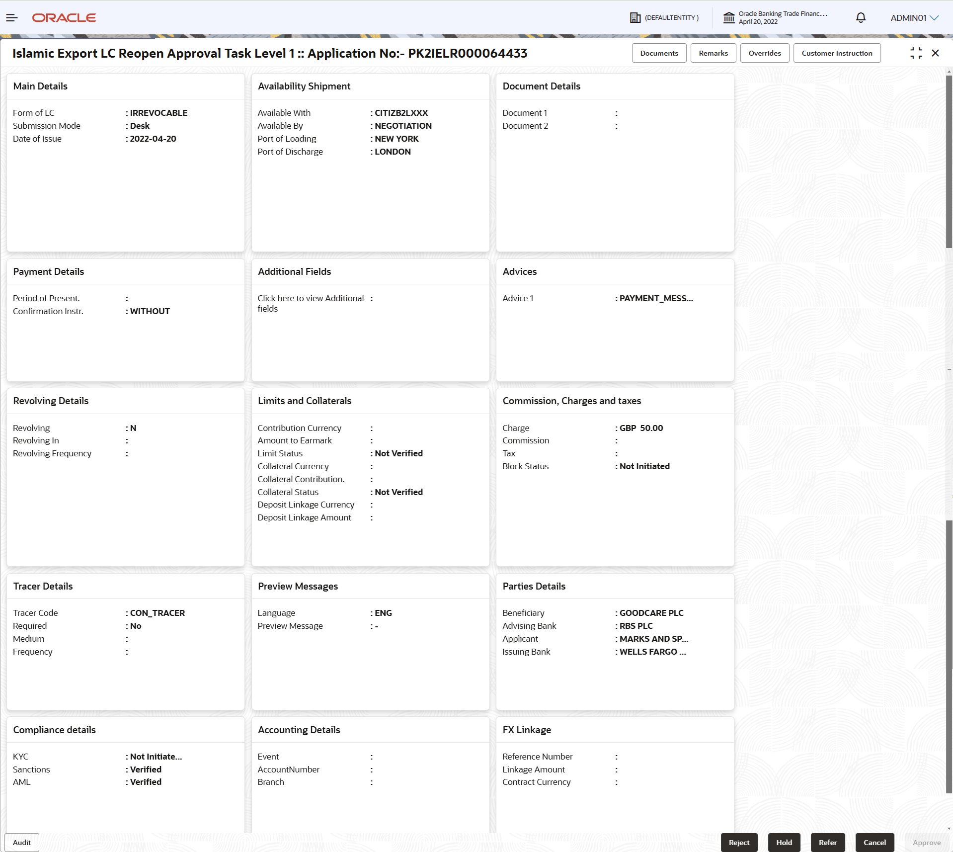Viewport: 953px width, 852px height.
Task: Click the ORACLE logo
Action: click(x=64, y=17)
